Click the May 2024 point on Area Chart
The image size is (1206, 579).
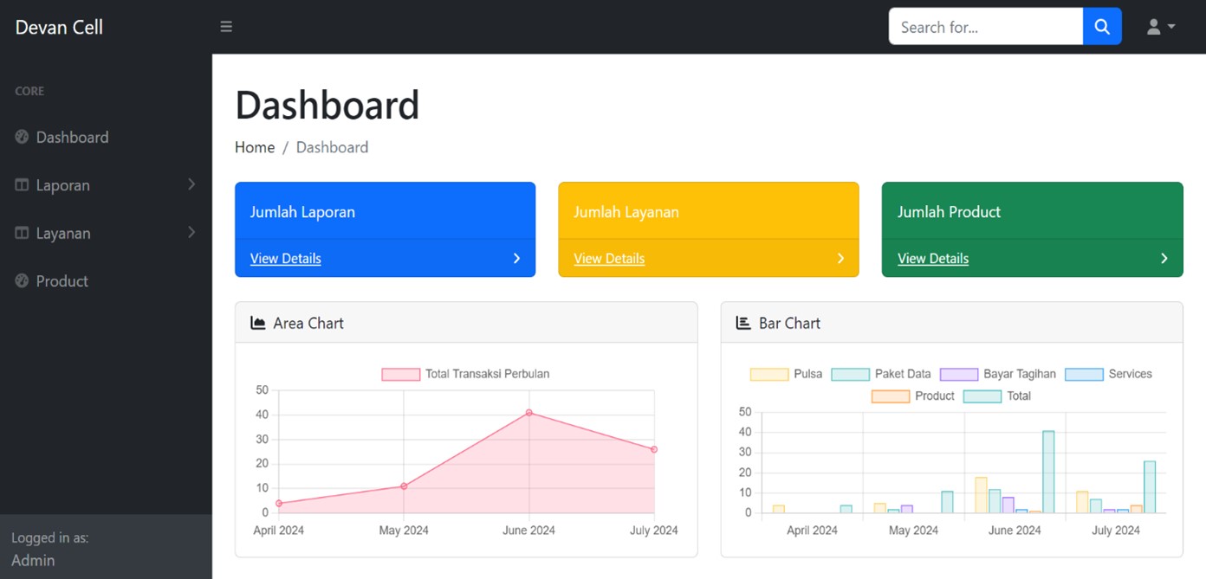pyautogui.click(x=404, y=486)
